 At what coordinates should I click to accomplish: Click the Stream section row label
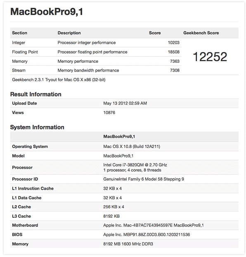click(x=19, y=71)
